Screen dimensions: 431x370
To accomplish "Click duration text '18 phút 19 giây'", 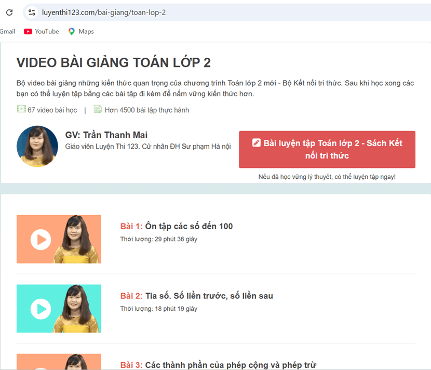I will (x=176, y=309).
